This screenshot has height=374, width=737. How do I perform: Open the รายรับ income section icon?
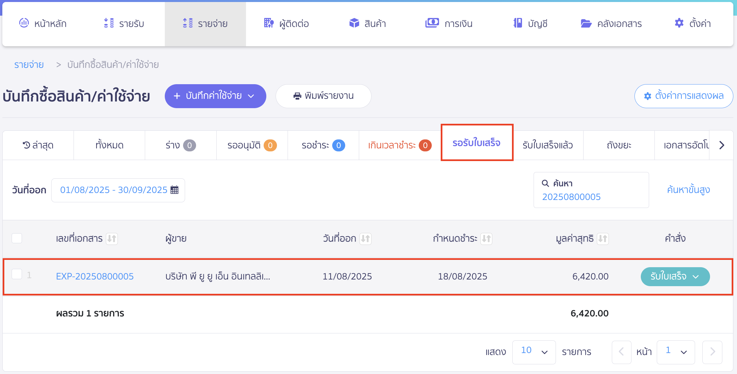[108, 23]
